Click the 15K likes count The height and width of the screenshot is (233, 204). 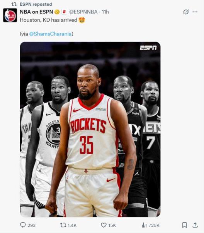point(112,225)
